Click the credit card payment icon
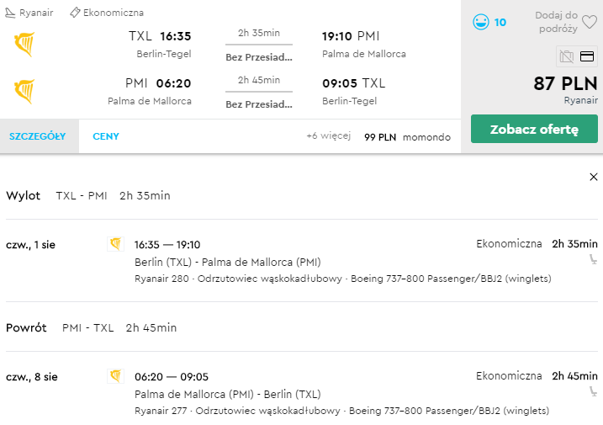603x425 pixels. click(587, 56)
